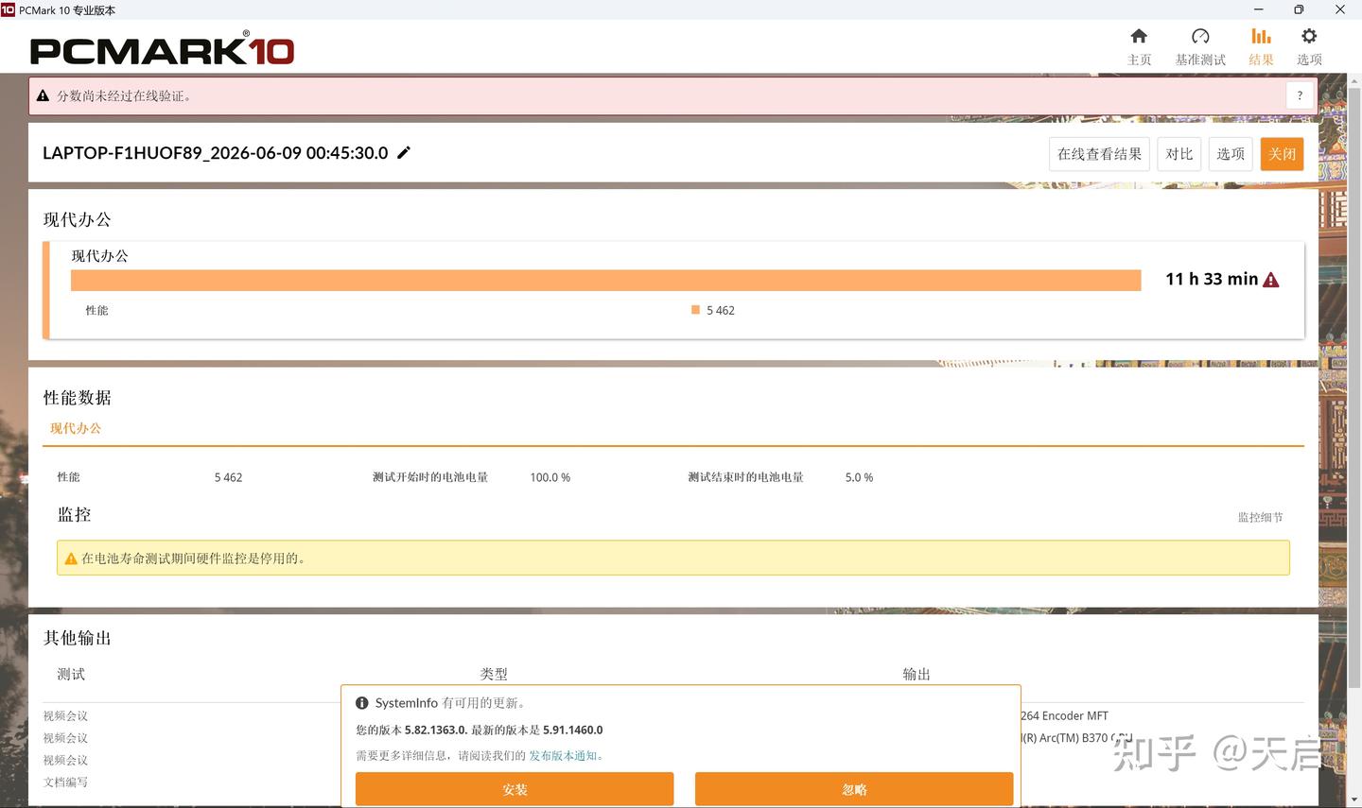Switch to the 现代办公 tab under 性能数据
The width and height of the screenshot is (1362, 808).
76,428
